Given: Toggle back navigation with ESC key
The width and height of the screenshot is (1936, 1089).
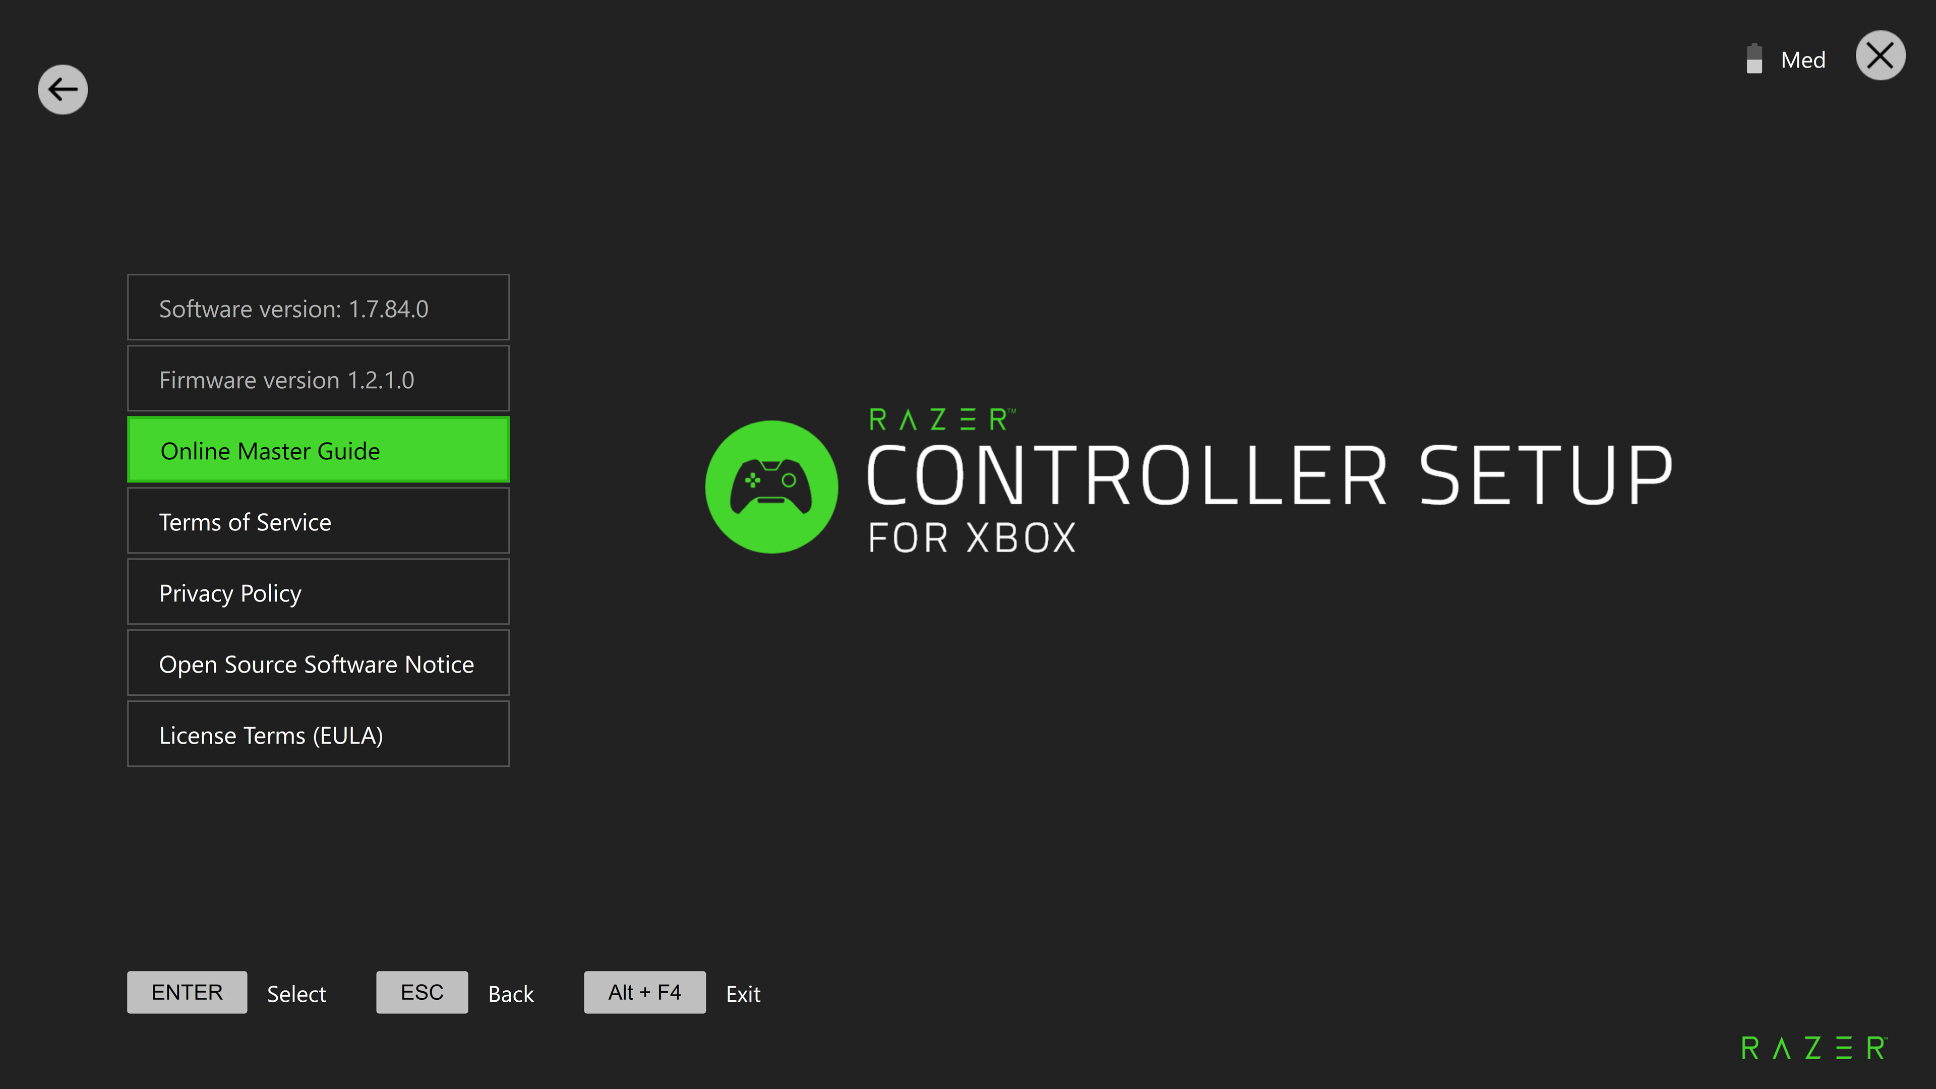Looking at the screenshot, I should [421, 992].
